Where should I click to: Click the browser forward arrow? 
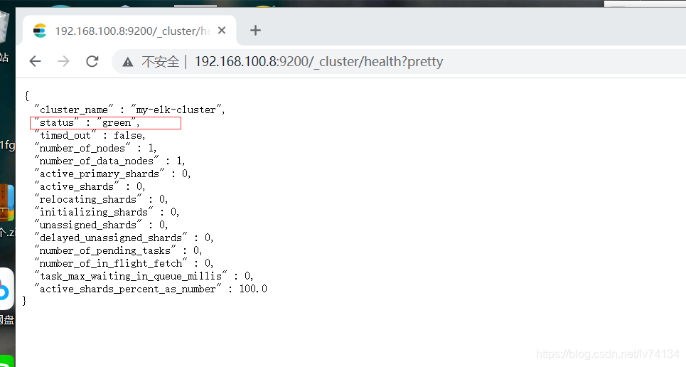(63, 61)
